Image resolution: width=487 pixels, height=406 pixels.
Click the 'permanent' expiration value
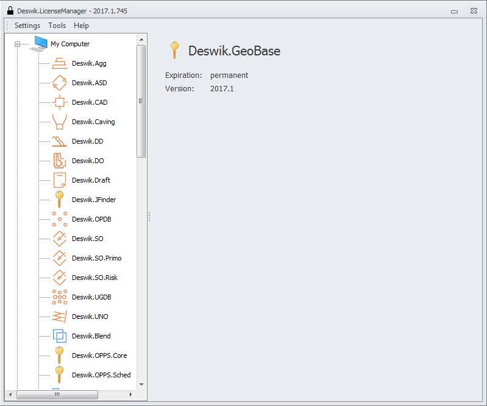coord(229,75)
